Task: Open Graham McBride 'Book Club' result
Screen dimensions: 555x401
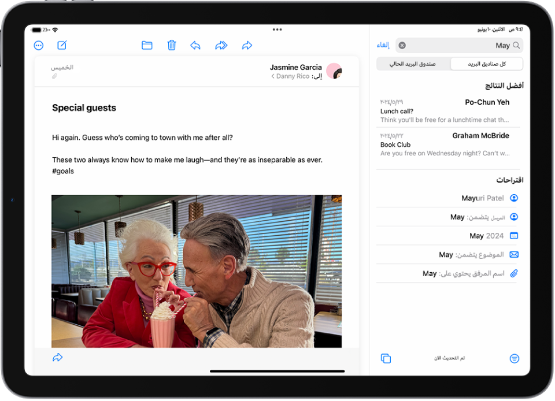Action: 448,144
